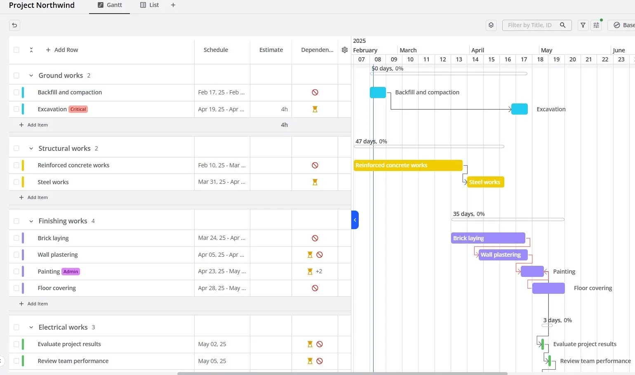The height and width of the screenshot is (375, 635).
Task: Click the layers grouping icon near the search box
Action: pyautogui.click(x=491, y=25)
